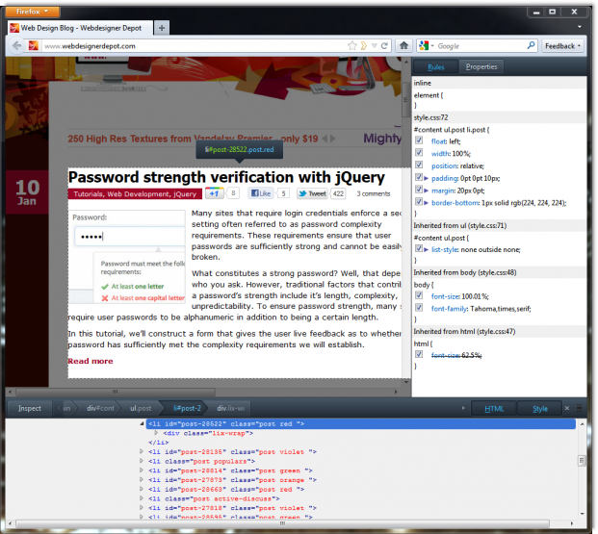
Task: Toggle html font-size 62.5% checkbox
Action: click(x=419, y=354)
